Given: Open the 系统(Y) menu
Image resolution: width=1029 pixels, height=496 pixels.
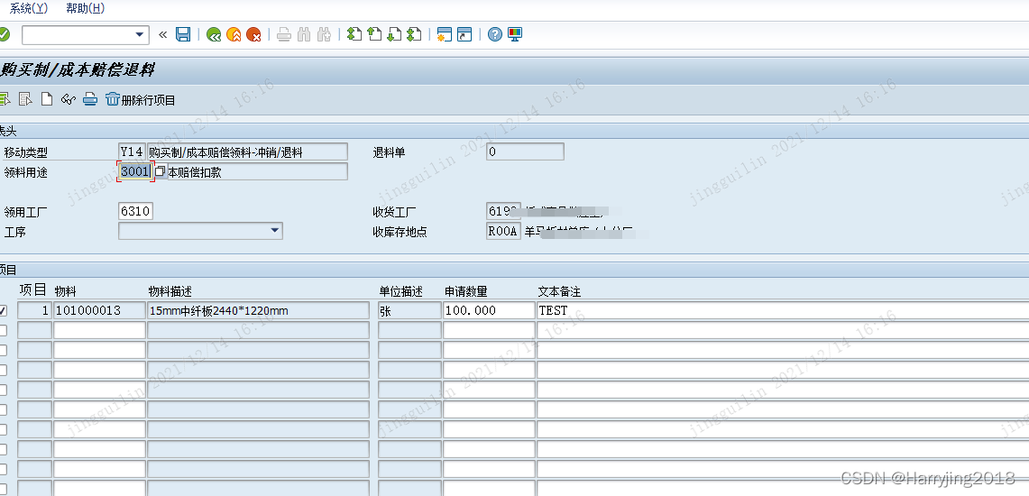Looking at the screenshot, I should click(29, 8).
